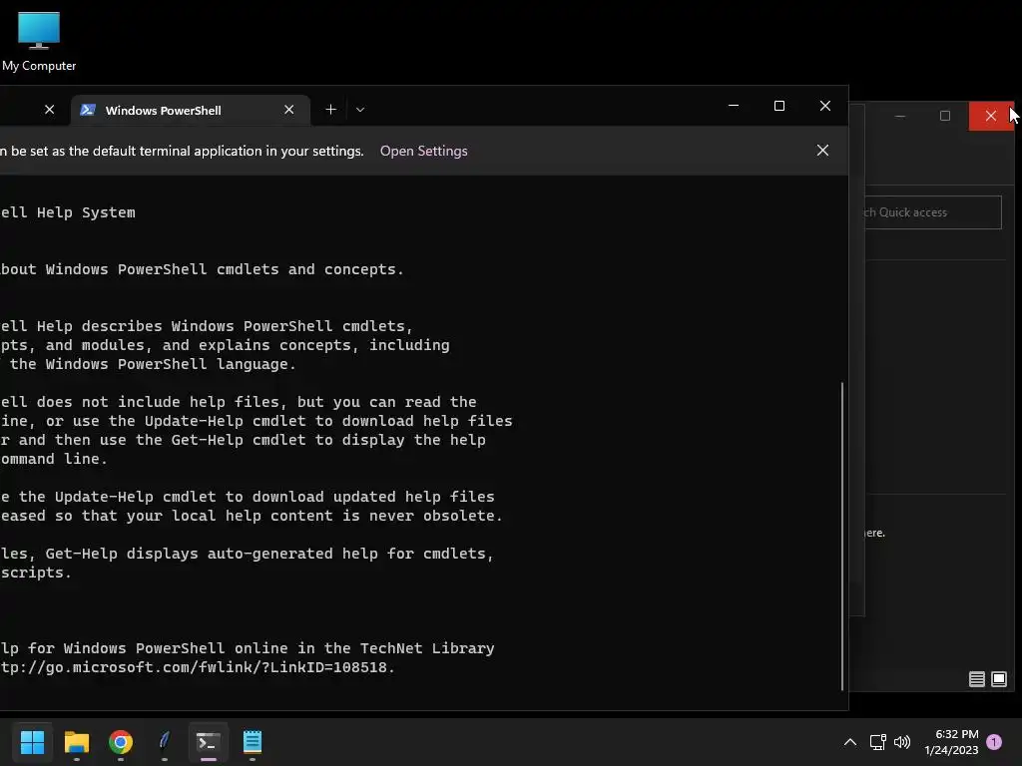Switch to the Windows PowerShell tab
1022x766 pixels.
pos(191,110)
